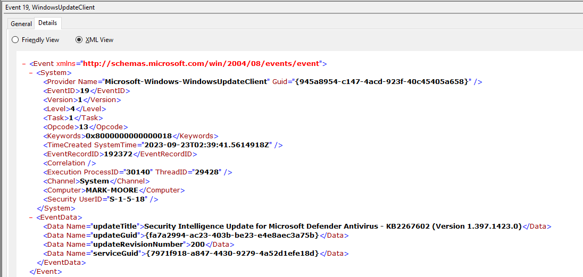Click the updateGuid value {fa7a2994...}
This screenshot has width=583, height=277.
[233, 236]
